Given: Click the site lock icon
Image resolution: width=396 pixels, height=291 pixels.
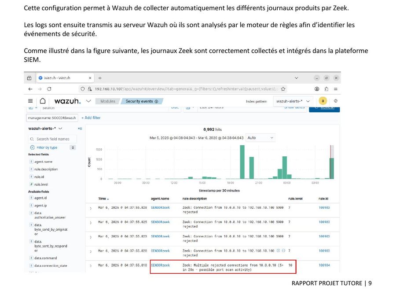Looking at the screenshot, I should pyautogui.click(x=90, y=89).
